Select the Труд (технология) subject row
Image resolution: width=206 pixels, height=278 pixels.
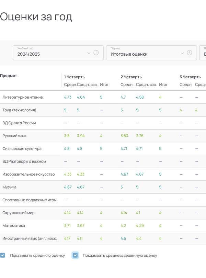(x=103, y=110)
